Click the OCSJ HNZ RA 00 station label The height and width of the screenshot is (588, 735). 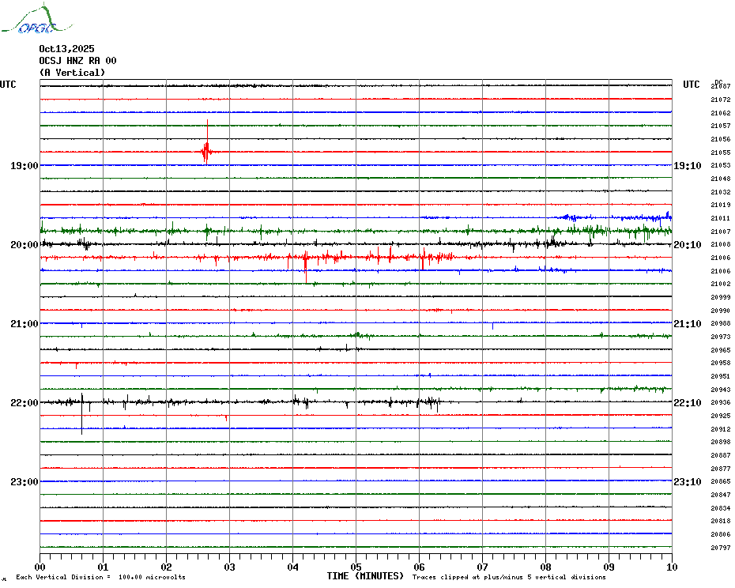[x=77, y=61]
